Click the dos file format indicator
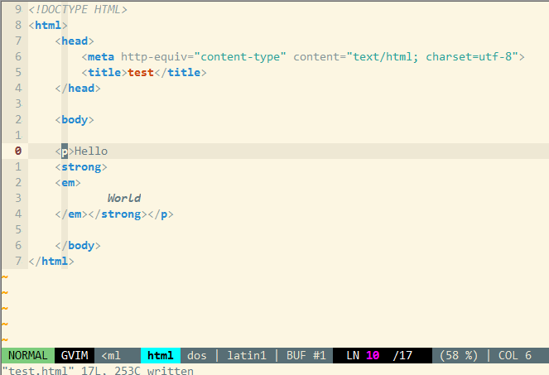Viewport: 549px width, 375px height. pyautogui.click(x=197, y=355)
